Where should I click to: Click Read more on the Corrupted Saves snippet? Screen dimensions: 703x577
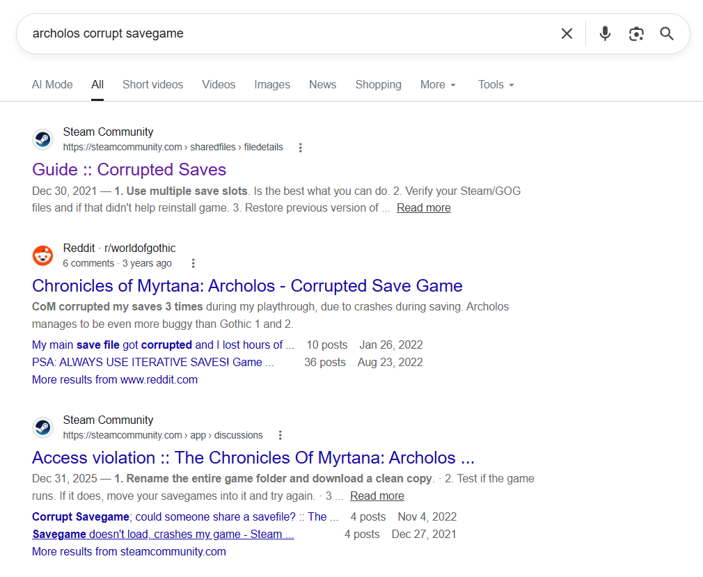click(424, 207)
